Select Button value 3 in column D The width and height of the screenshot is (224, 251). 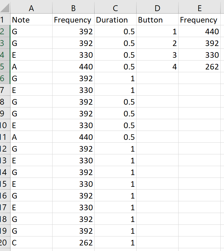pos(157,55)
